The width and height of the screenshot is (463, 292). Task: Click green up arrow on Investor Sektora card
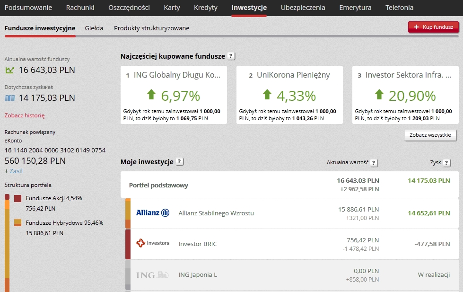pyautogui.click(x=379, y=95)
